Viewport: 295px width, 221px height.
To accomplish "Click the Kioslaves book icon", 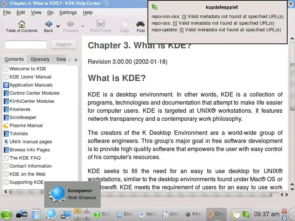I will (6, 109).
